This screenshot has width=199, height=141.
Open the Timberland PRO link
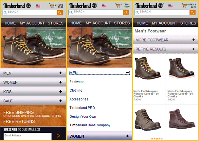[x=82, y=108]
